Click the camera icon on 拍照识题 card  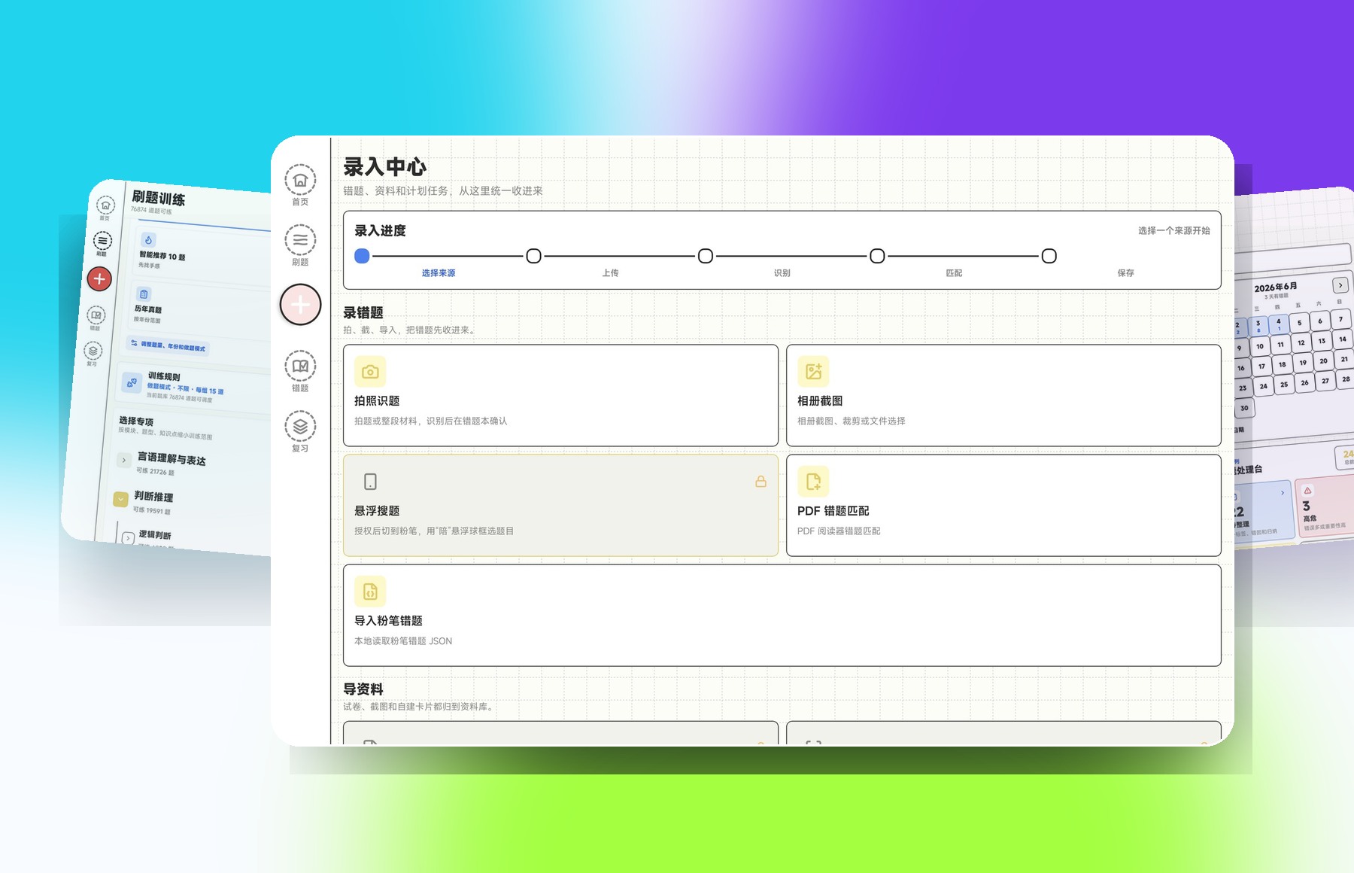(370, 372)
